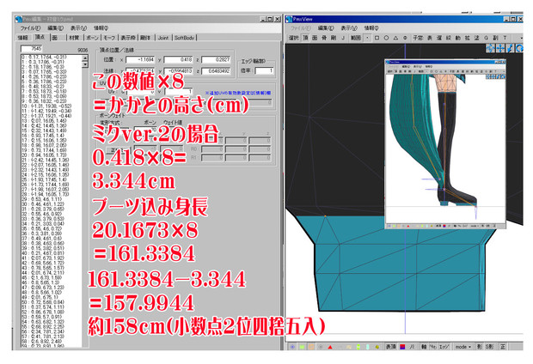Click edge 倍率 field showing 1
Image resolution: width=533 pixels, height=364 pixels.
click(x=265, y=70)
